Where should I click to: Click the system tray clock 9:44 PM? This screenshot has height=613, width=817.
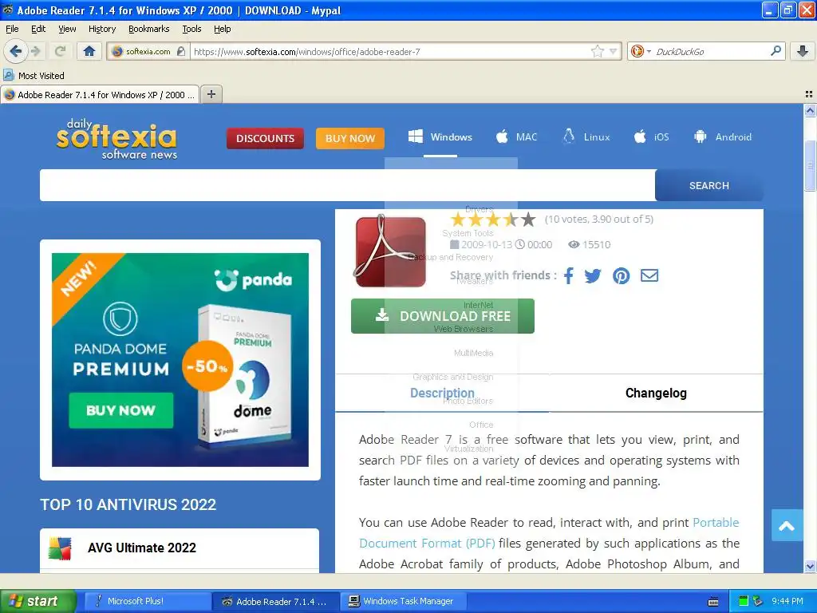coord(787,601)
